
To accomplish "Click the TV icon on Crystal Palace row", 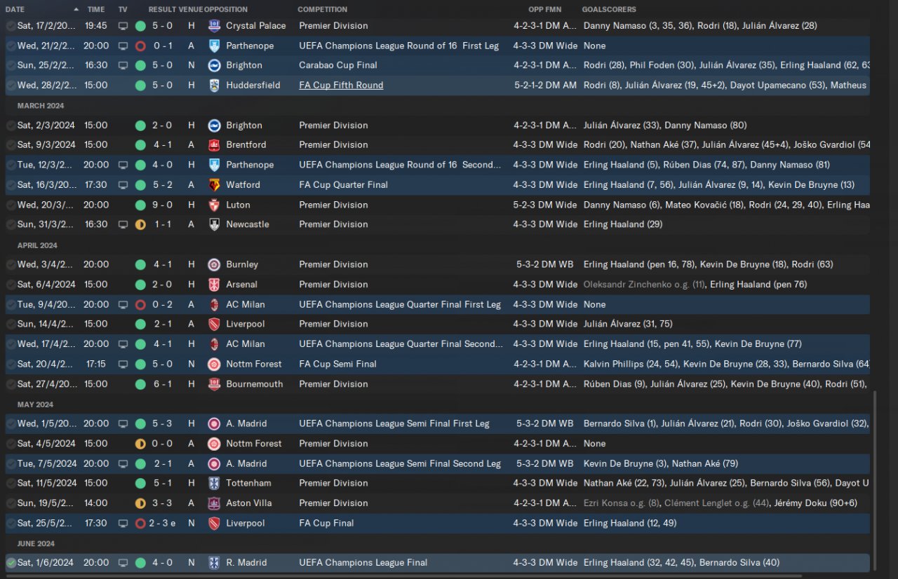I will tap(123, 26).
